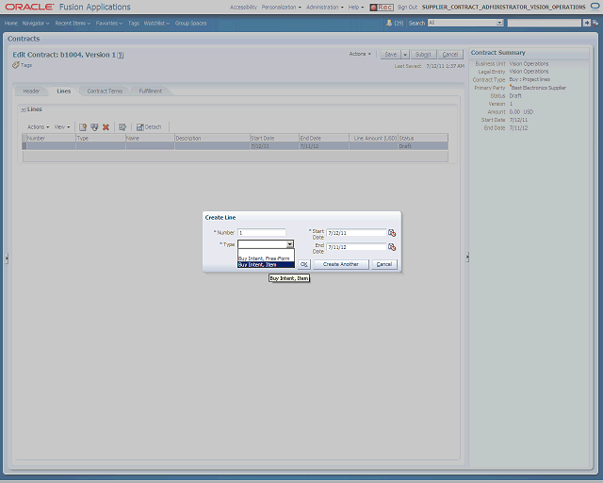This screenshot has height=483, width=603.
Task: Switch to Contract Terms tab
Action: tap(105, 92)
